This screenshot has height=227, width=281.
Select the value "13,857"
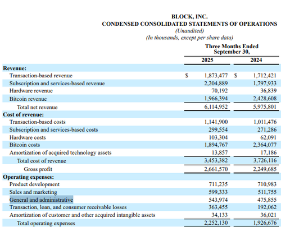coord(220,153)
